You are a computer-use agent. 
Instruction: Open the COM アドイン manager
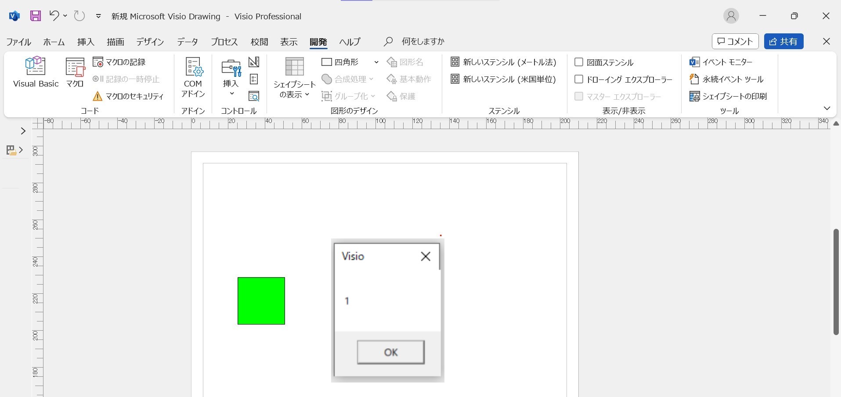192,77
